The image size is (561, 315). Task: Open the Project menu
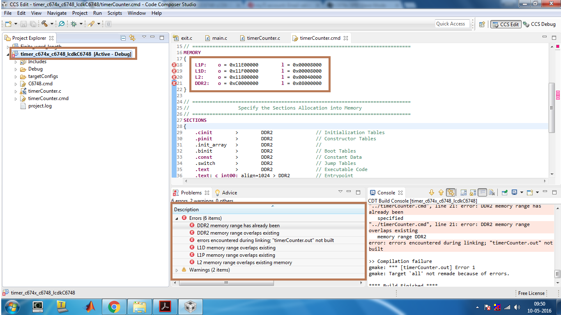[x=80, y=13]
